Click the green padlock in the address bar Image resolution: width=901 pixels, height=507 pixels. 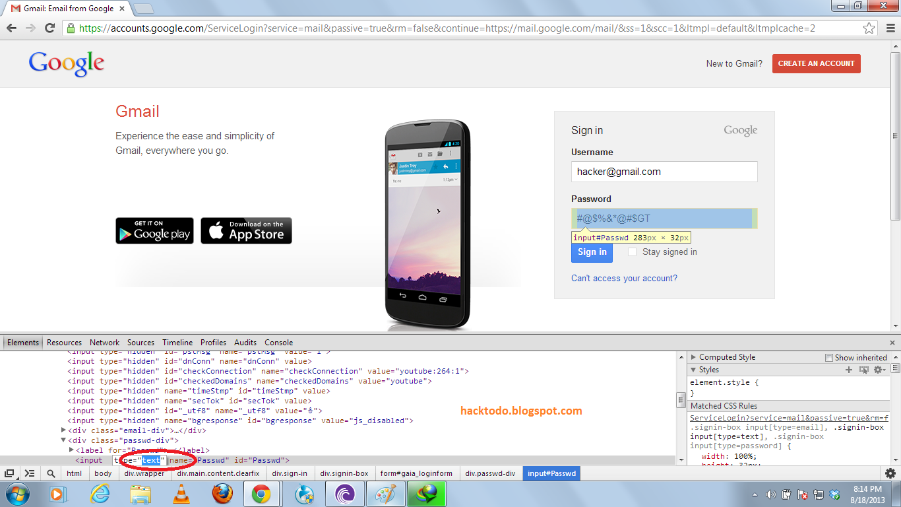(x=71, y=28)
